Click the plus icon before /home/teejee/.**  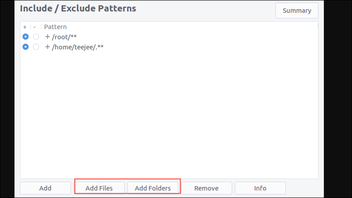click(x=48, y=47)
